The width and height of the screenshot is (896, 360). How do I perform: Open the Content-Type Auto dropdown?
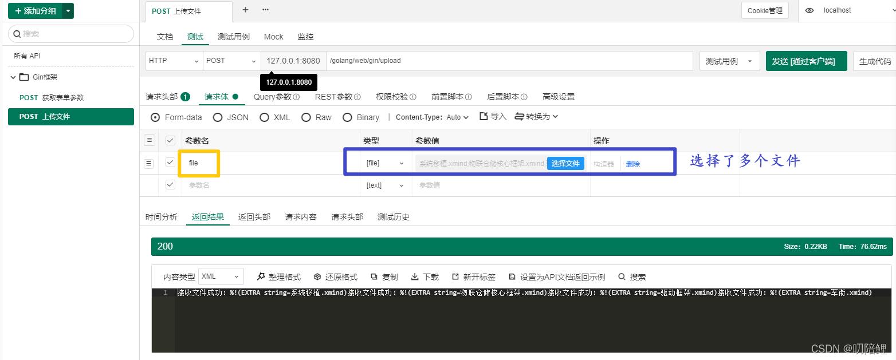tap(458, 117)
